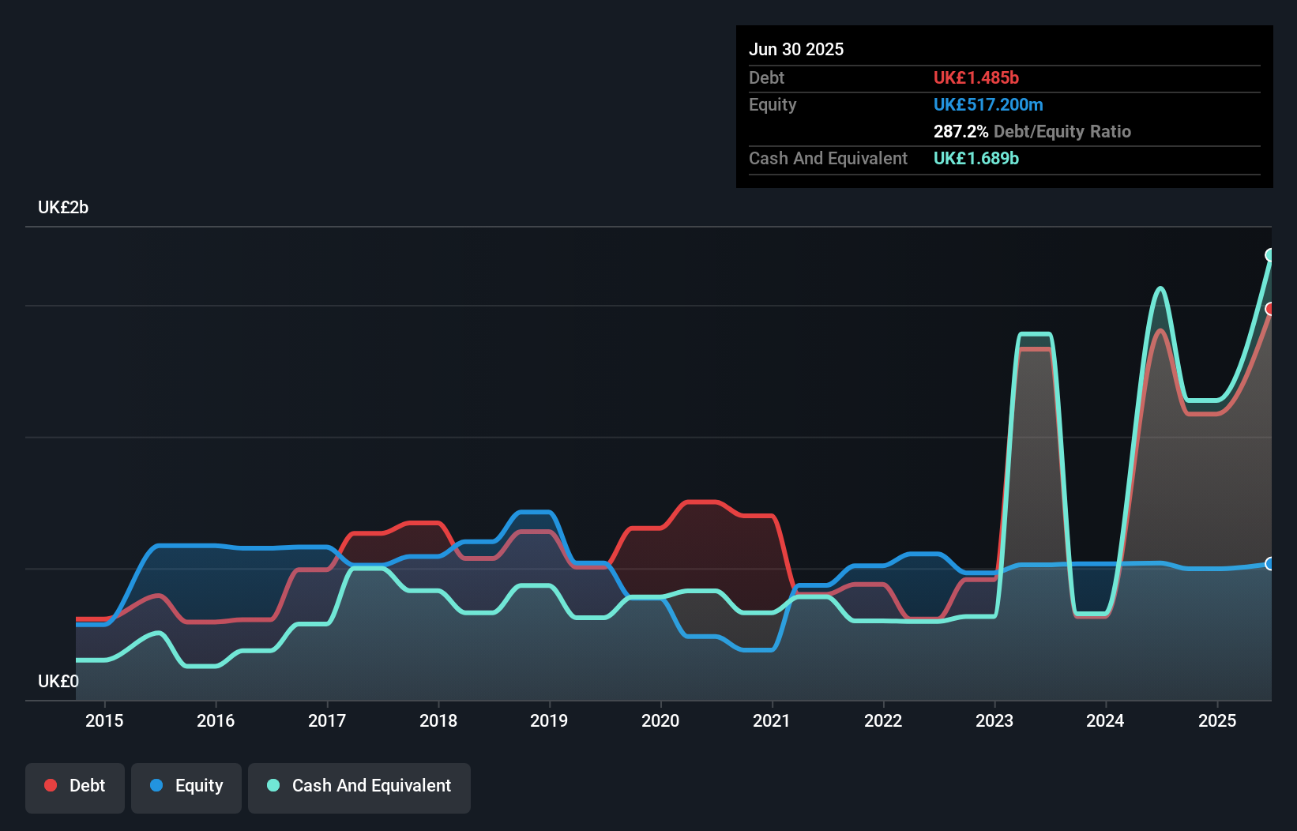Click the 2025 label on the x-axis
The height and width of the screenshot is (831, 1297).
pyautogui.click(x=1217, y=720)
